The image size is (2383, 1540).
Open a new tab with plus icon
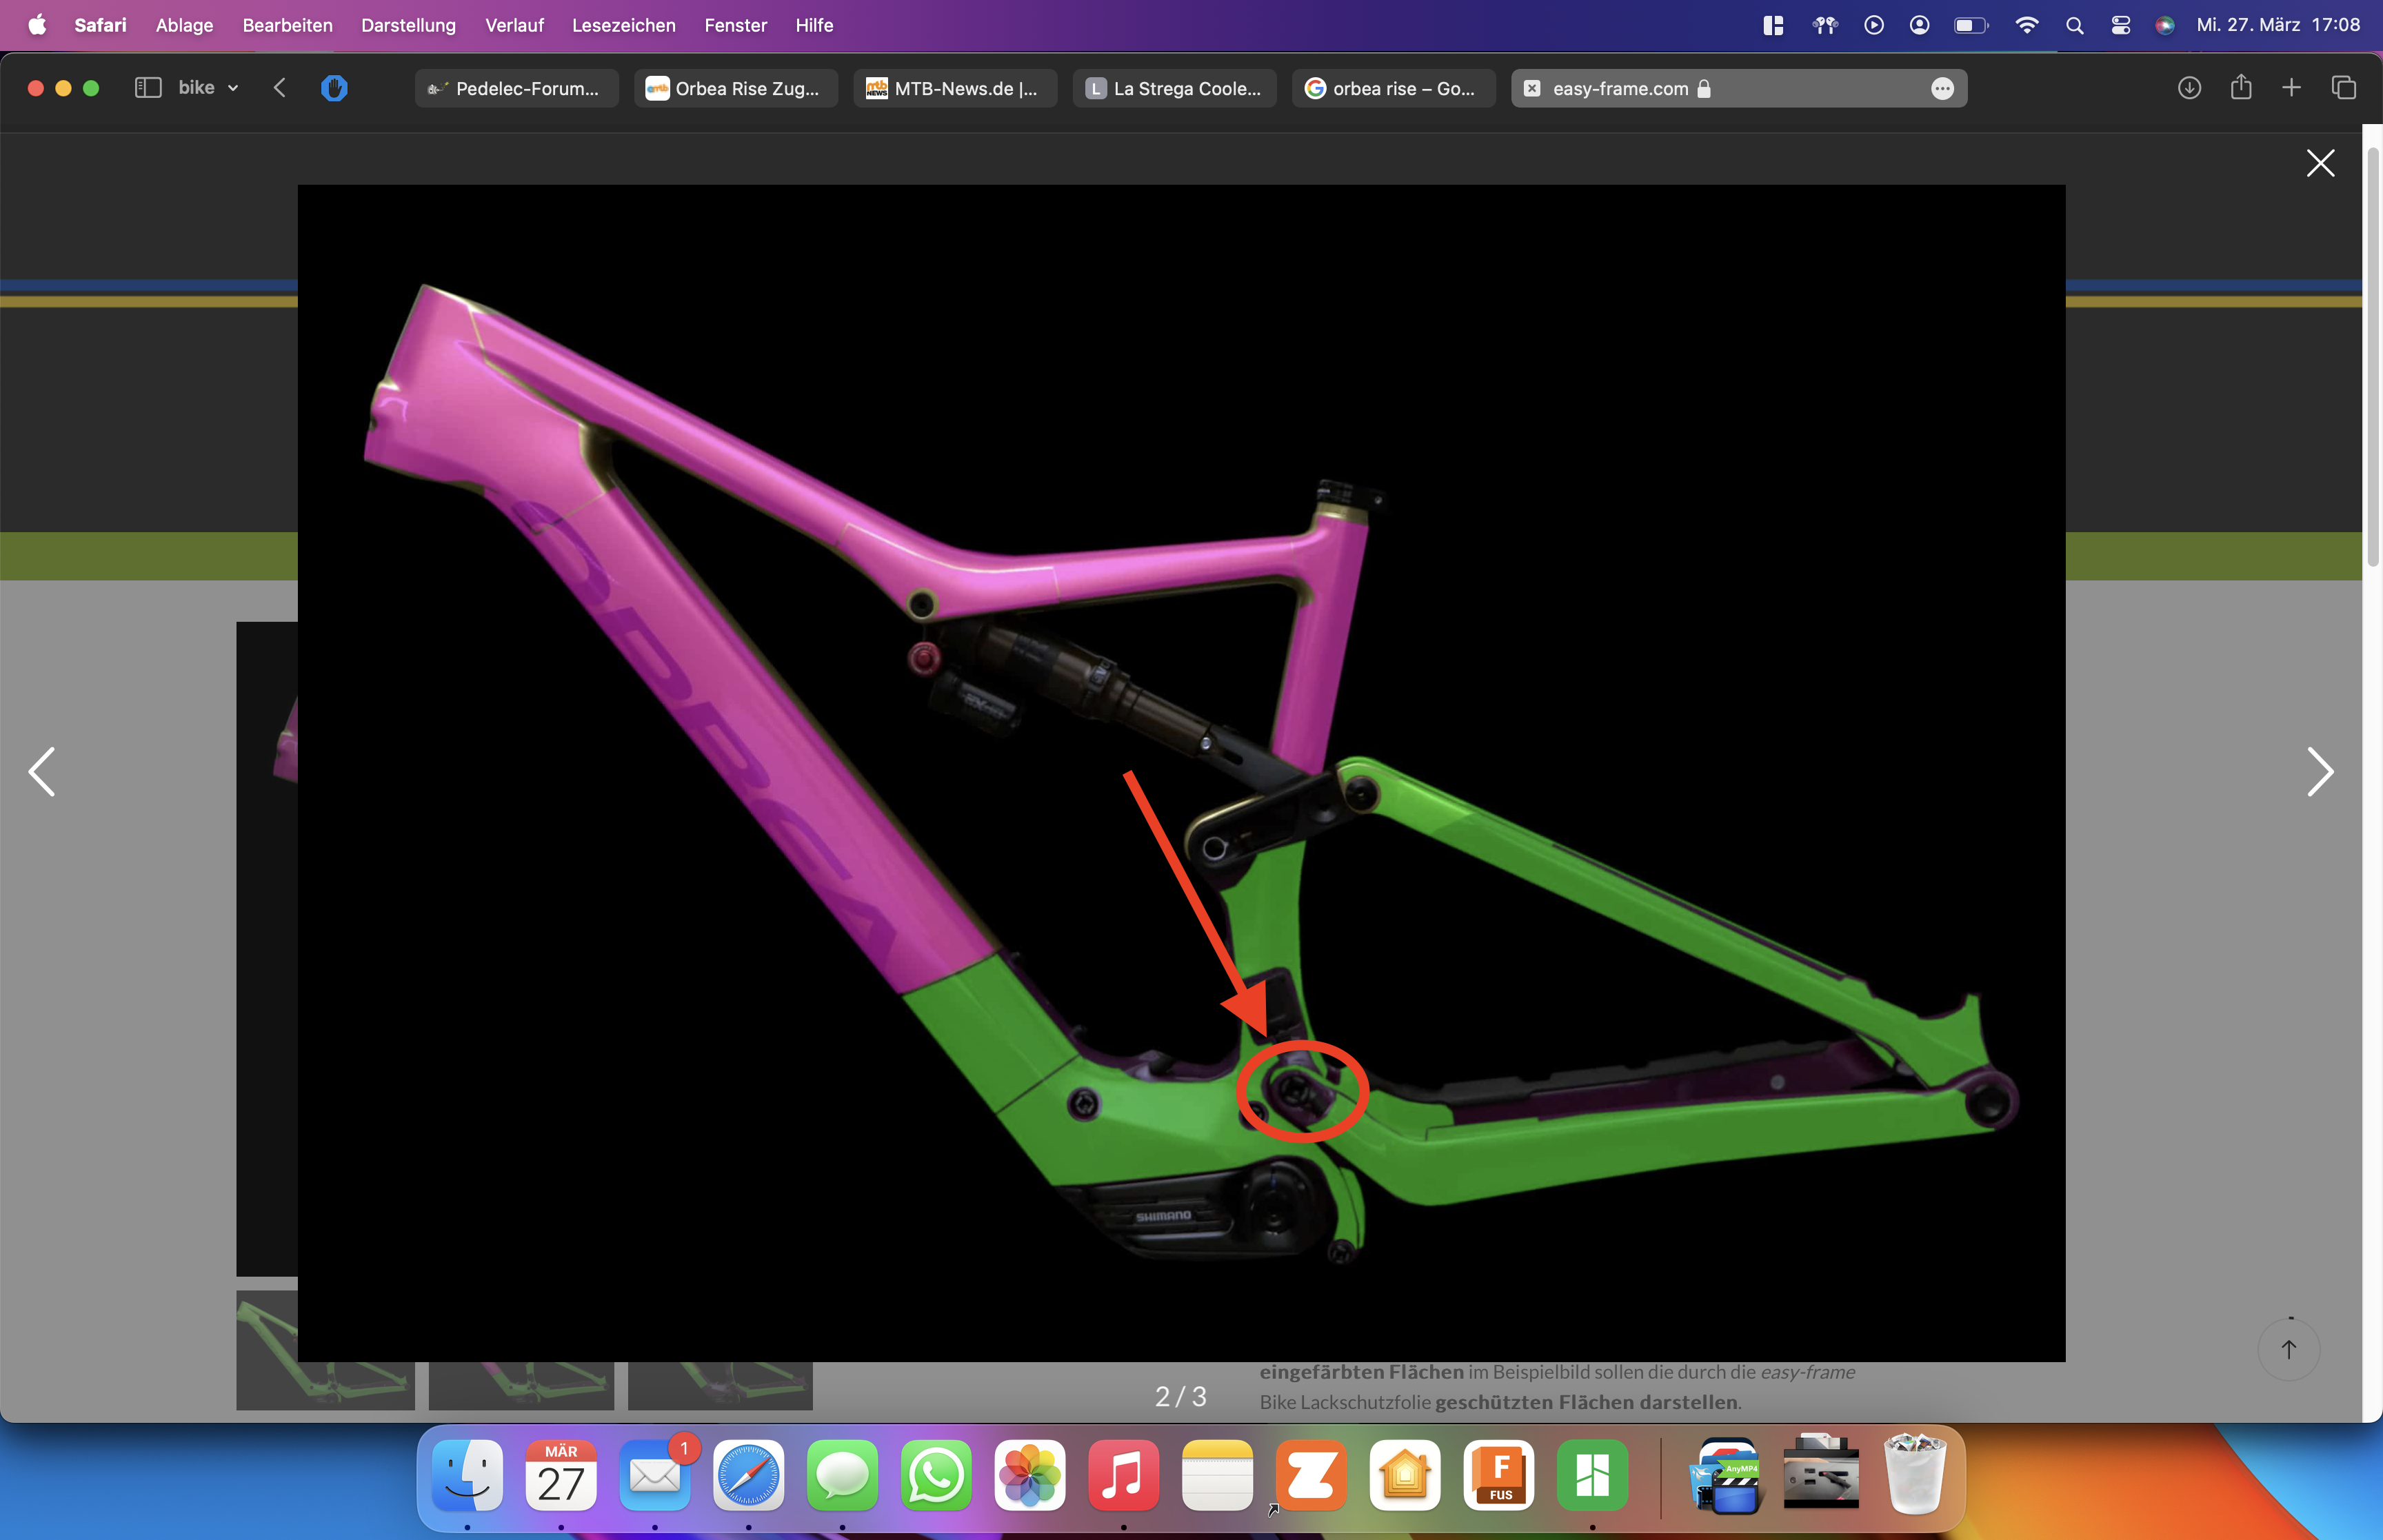tap(2291, 88)
